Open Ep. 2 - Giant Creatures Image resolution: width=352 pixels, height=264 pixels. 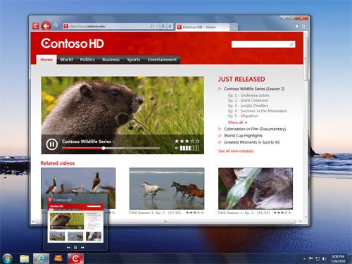(248, 101)
